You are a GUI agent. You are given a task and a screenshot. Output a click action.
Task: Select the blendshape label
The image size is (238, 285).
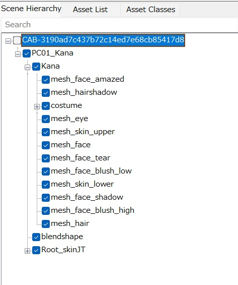pyautogui.click(x=62, y=237)
